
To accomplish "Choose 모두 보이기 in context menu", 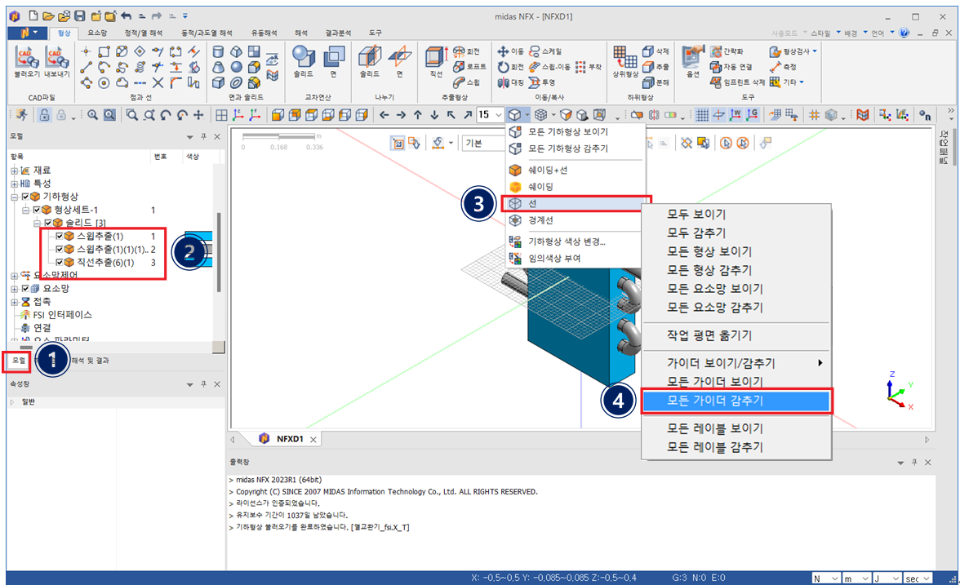I will tap(736, 214).
